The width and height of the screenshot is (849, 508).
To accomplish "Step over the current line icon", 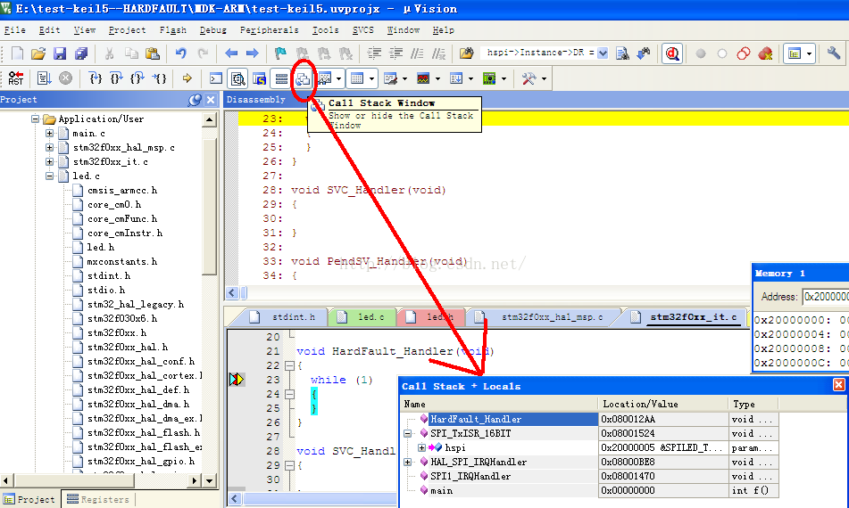I will pyautogui.click(x=116, y=78).
